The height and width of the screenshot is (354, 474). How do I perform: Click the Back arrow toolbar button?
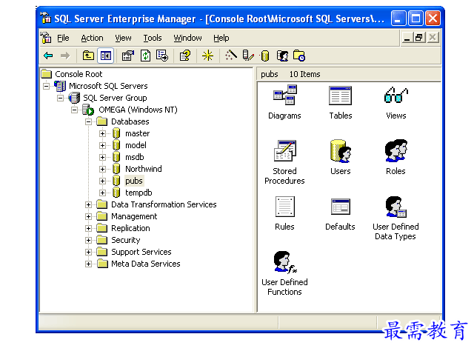(x=48, y=56)
